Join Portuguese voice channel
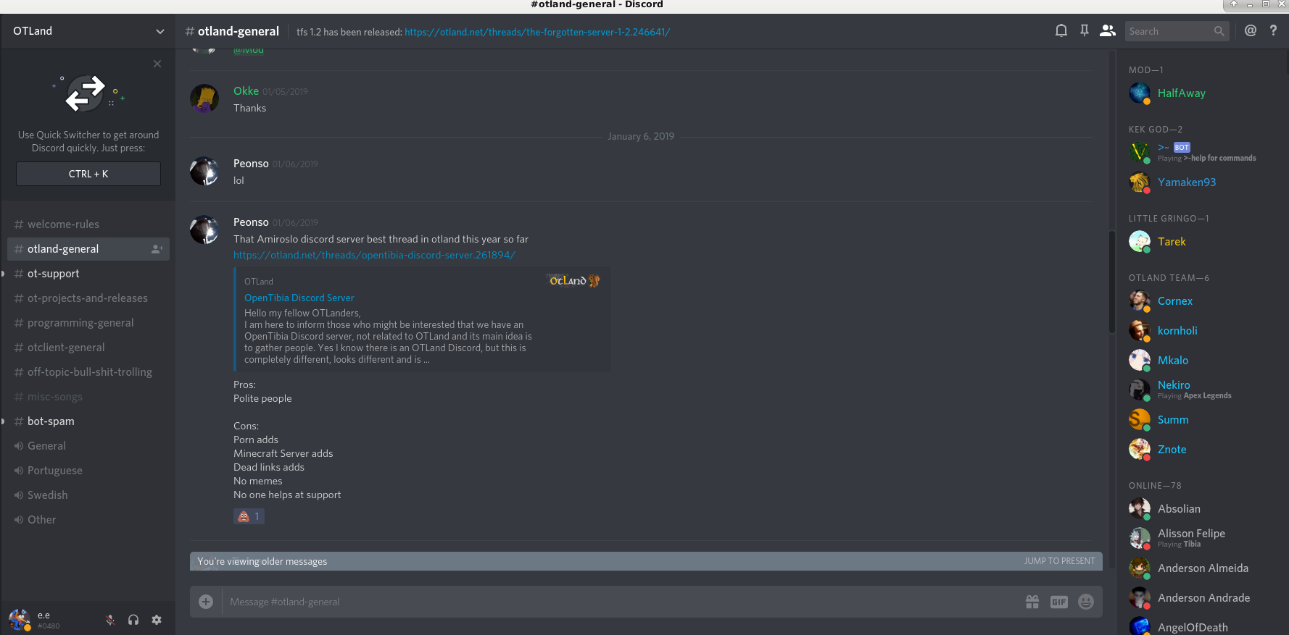The height and width of the screenshot is (635, 1289). 88,471
